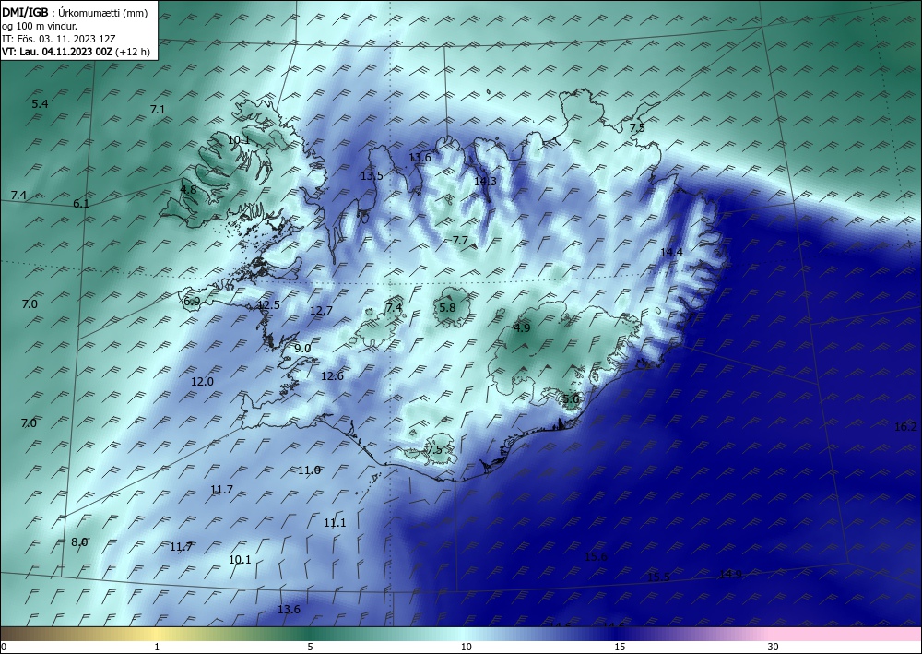Screen dimensions: 922x654
Task: Select the 5.8 value on the glacier
Action: pos(447,307)
